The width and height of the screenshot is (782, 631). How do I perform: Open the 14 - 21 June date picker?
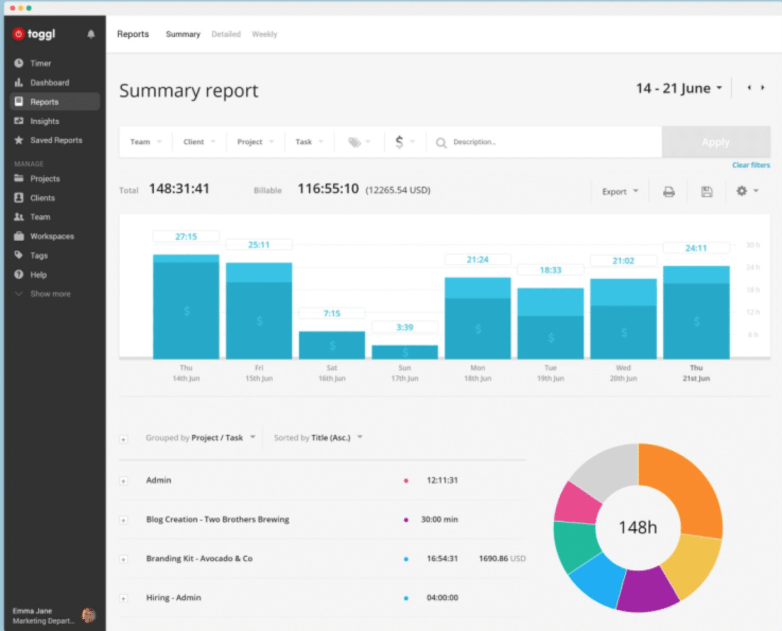pos(679,89)
